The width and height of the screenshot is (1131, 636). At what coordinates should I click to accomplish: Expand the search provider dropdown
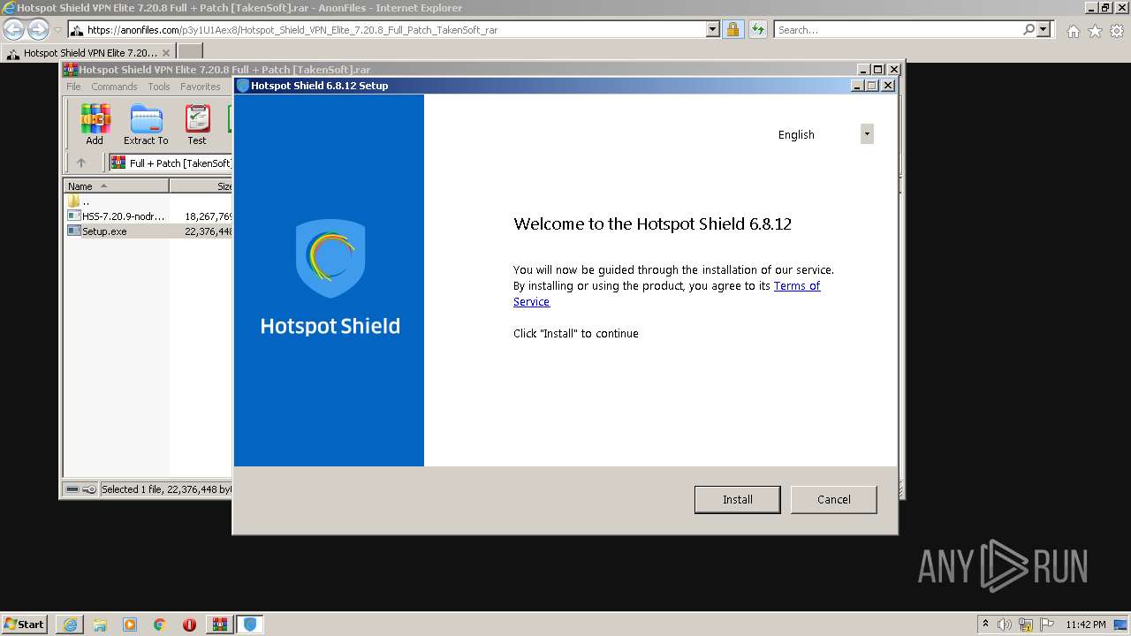coord(1044,29)
